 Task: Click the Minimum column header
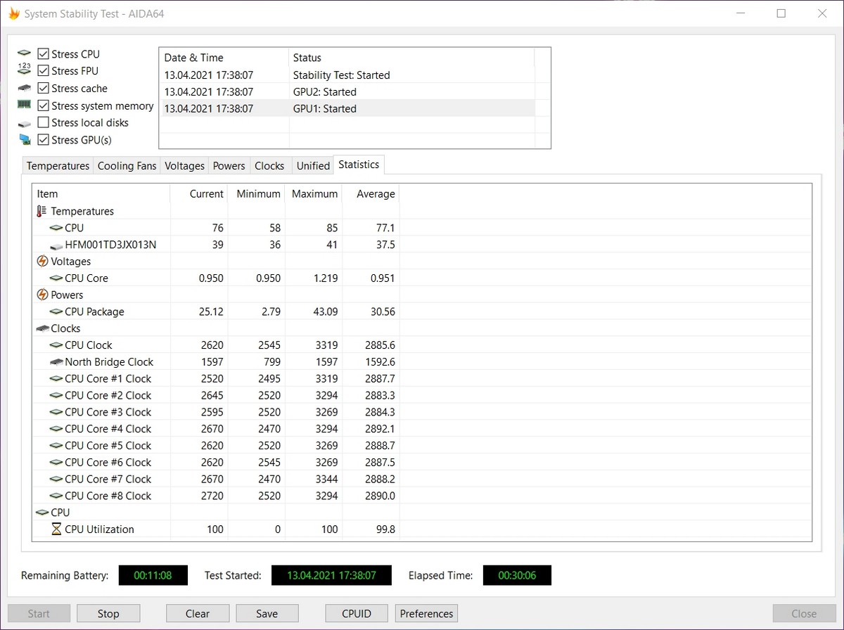[256, 194]
